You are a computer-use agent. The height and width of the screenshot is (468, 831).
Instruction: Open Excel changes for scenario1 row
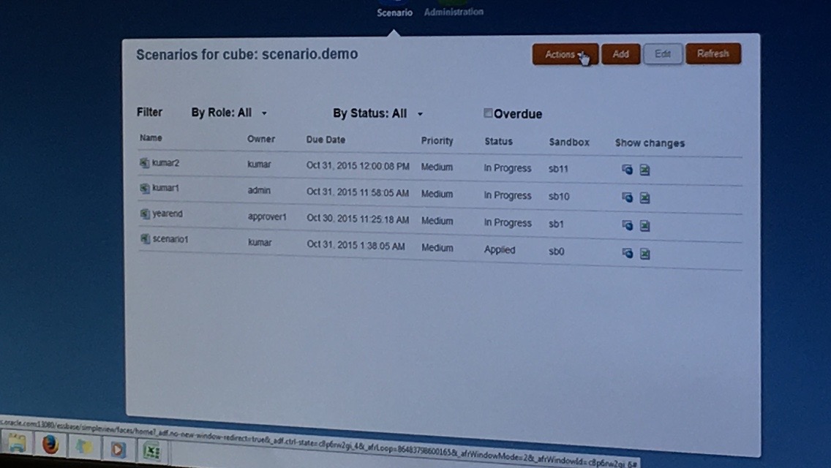tap(644, 254)
